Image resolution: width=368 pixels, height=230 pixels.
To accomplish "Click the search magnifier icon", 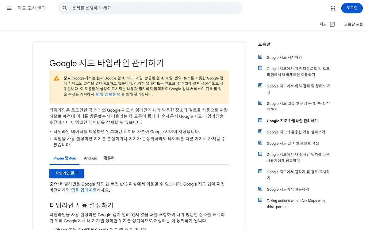I will [65, 8].
